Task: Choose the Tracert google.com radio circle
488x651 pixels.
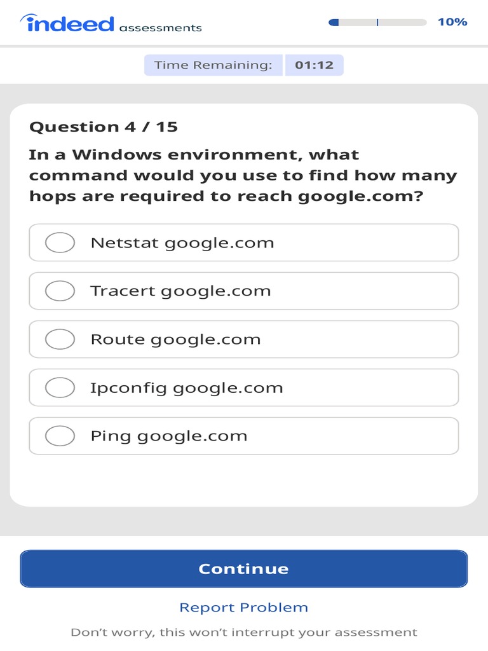Action: click(x=60, y=291)
